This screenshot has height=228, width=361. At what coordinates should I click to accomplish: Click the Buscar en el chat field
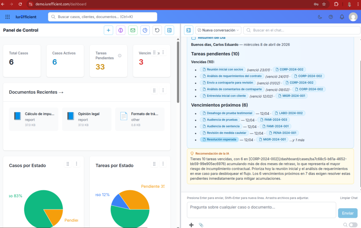coord(302,30)
